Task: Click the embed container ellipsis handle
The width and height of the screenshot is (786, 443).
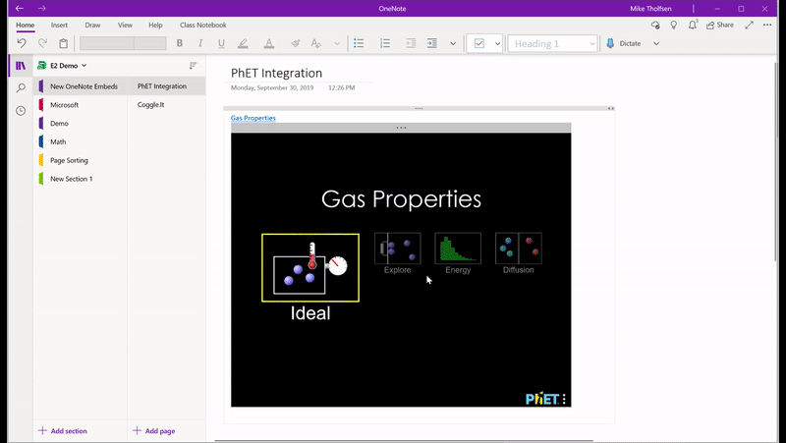Action: (401, 128)
